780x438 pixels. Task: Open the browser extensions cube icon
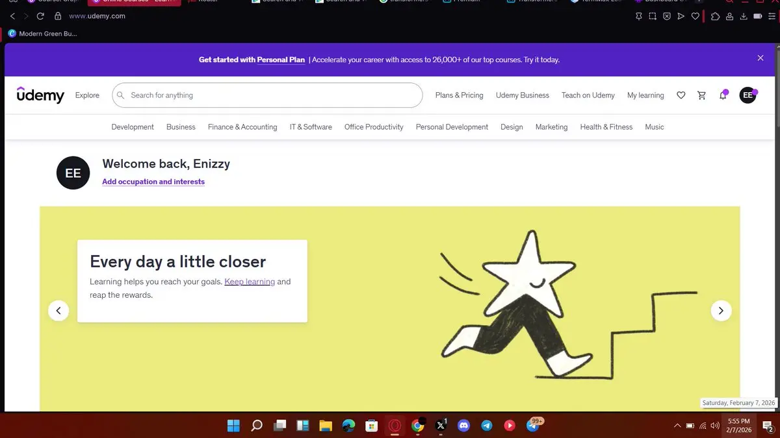(x=715, y=16)
